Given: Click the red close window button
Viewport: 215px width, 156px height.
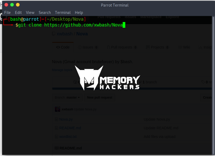Looking at the screenshot, I should coord(6,5).
